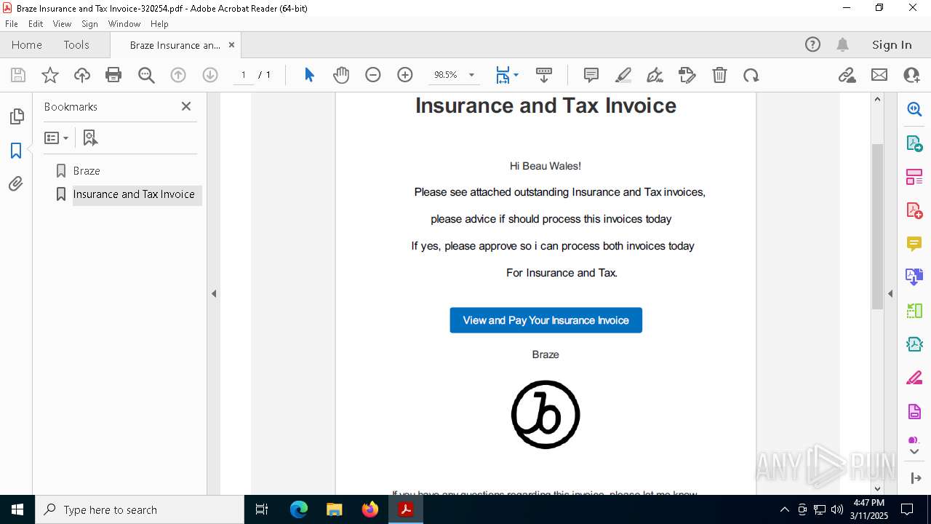This screenshot has width=931, height=524.
Task: Click View and Pay Your Insurance Invoice
Action: coord(546,320)
